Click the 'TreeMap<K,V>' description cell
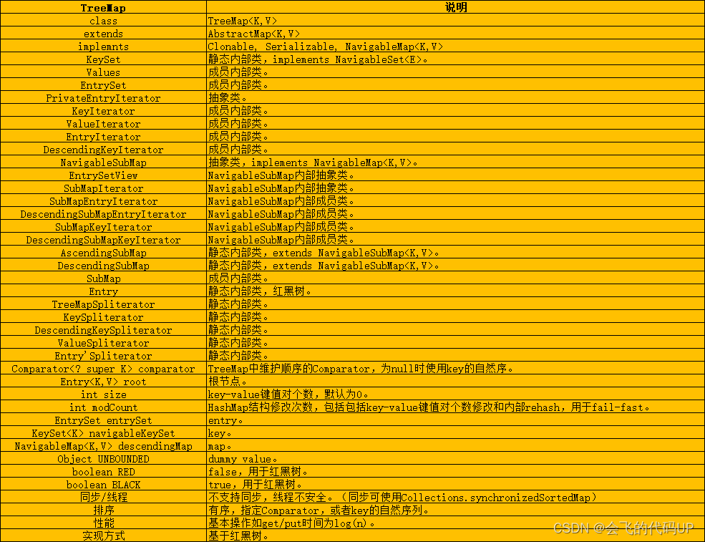 (x=455, y=21)
